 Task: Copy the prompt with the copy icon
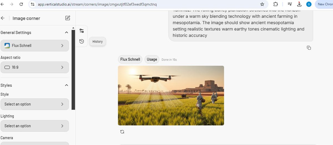[x=309, y=48]
